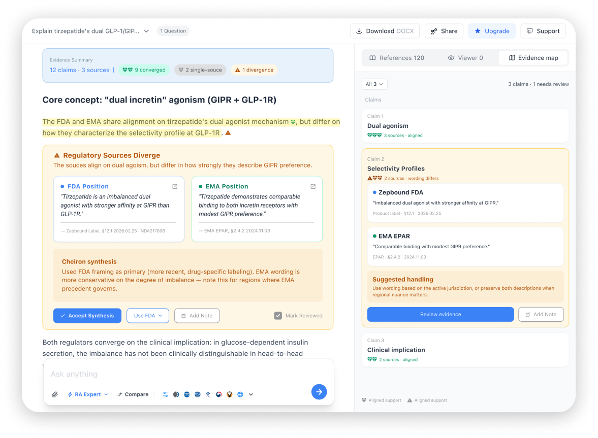The width and height of the screenshot is (598, 438).
Task: Click '3 claims · 1 needs review' text
Action: [x=538, y=84]
